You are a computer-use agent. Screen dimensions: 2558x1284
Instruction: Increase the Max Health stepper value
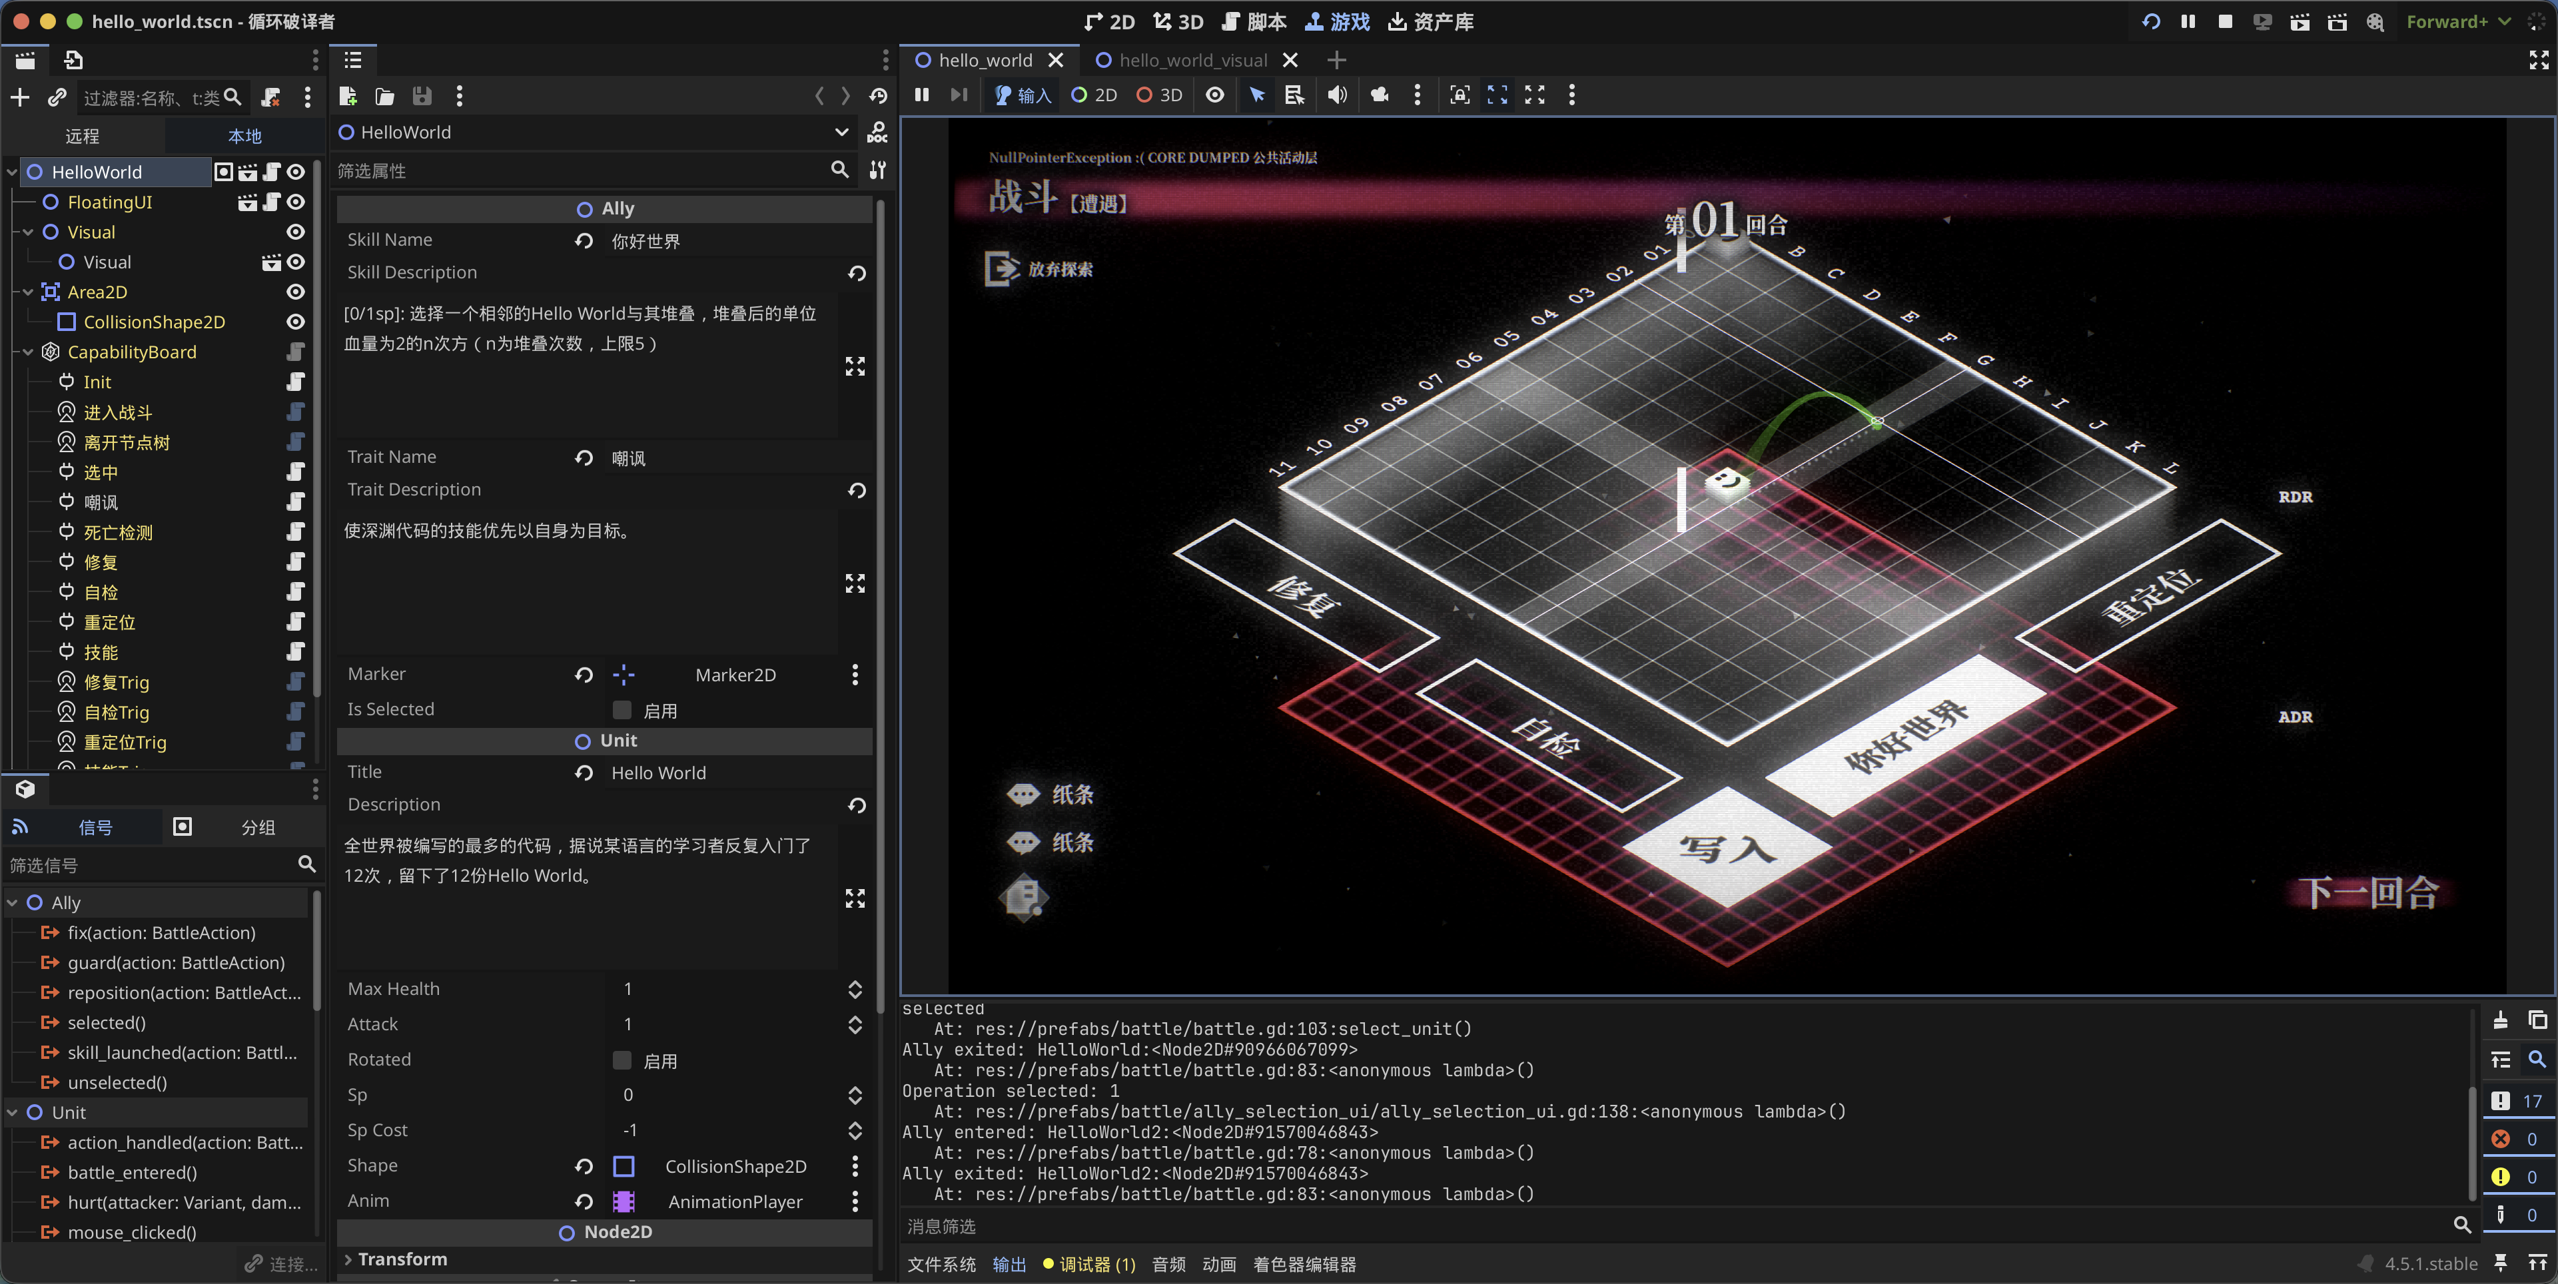855,983
